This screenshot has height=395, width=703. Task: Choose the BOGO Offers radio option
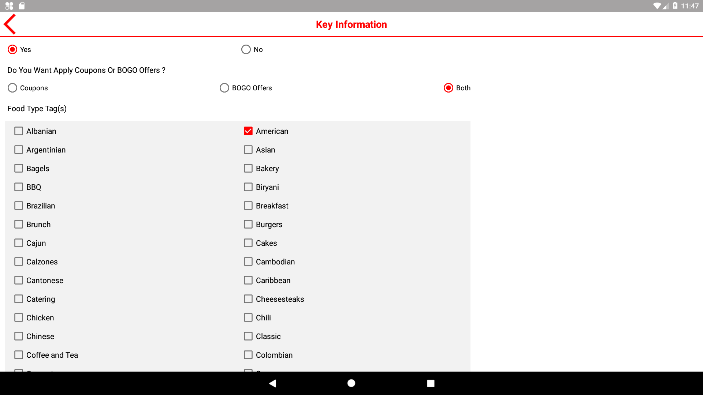(x=224, y=88)
